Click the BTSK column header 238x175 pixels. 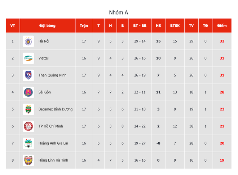point(175,26)
